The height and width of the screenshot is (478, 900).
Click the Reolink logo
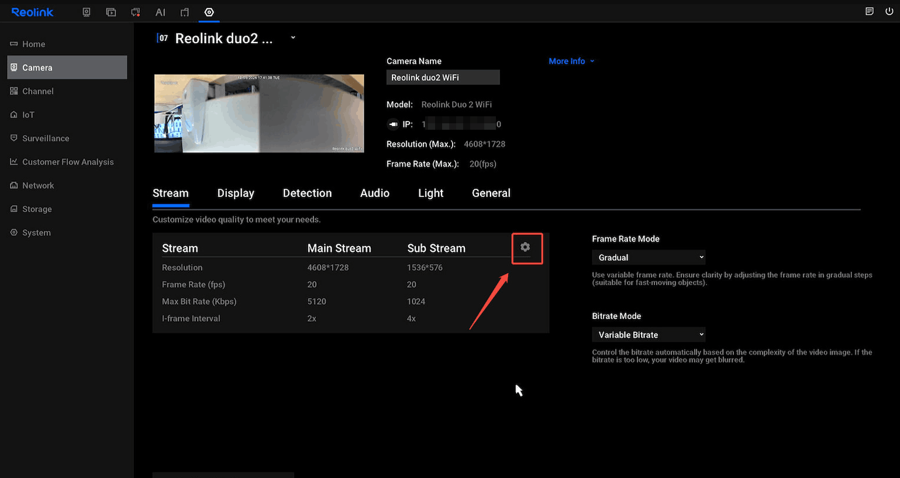click(32, 12)
